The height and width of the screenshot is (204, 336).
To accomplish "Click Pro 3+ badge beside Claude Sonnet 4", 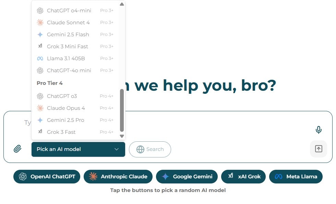I will click(x=107, y=23).
